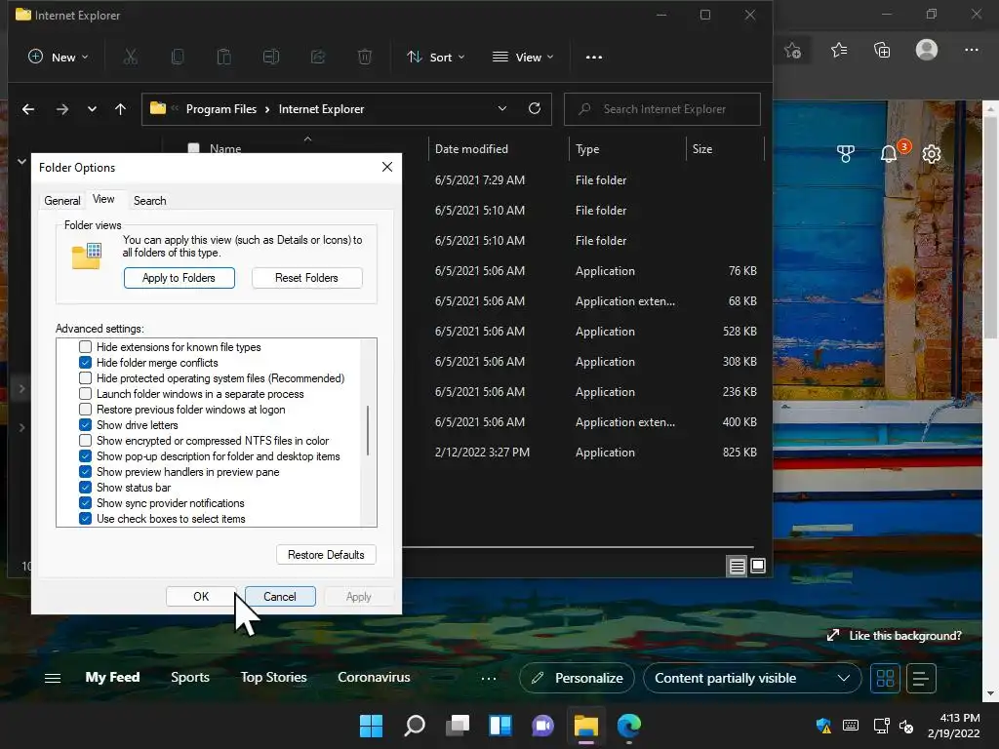Click the Personalize button on new tab page
Screen dimensions: 999x749
[x=577, y=679]
